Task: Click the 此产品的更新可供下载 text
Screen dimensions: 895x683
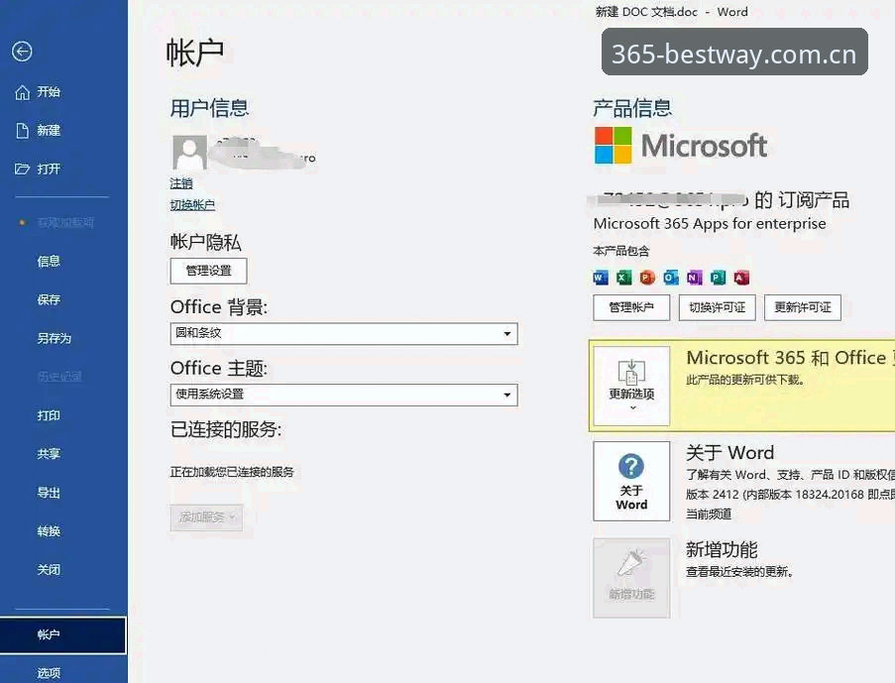Action: point(745,381)
